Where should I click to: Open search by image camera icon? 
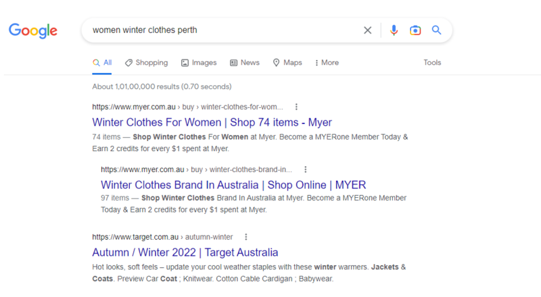pos(415,30)
